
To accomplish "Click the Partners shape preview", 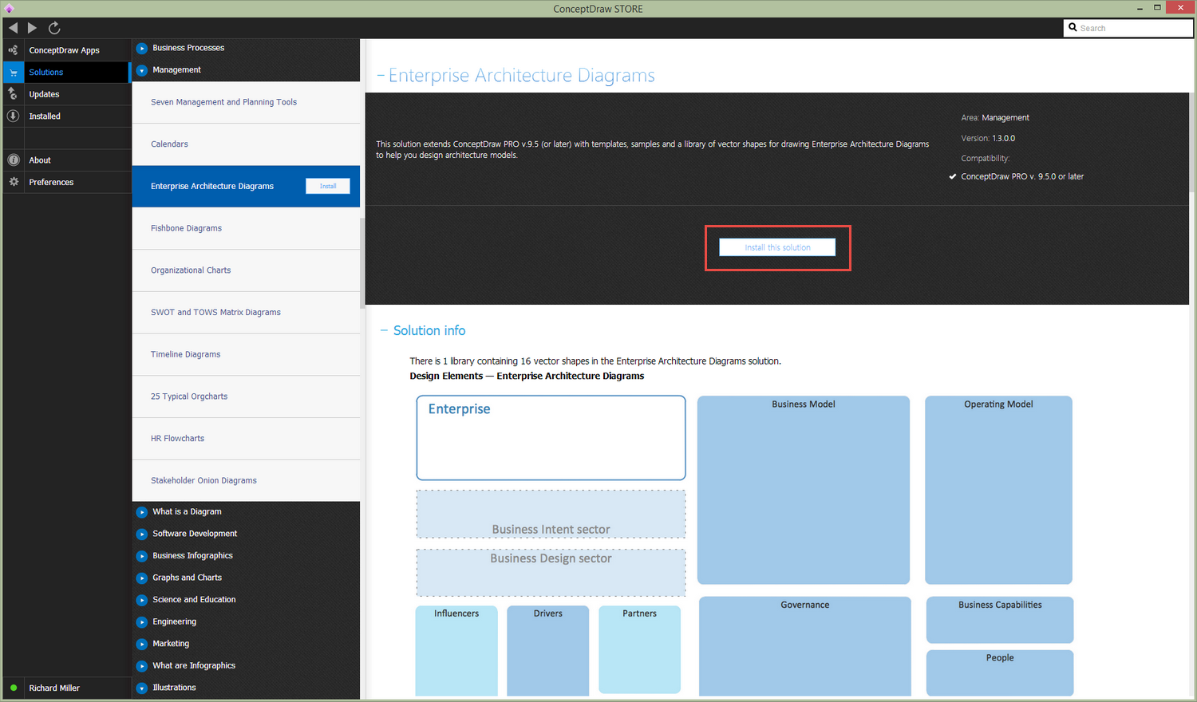I will (640, 650).
